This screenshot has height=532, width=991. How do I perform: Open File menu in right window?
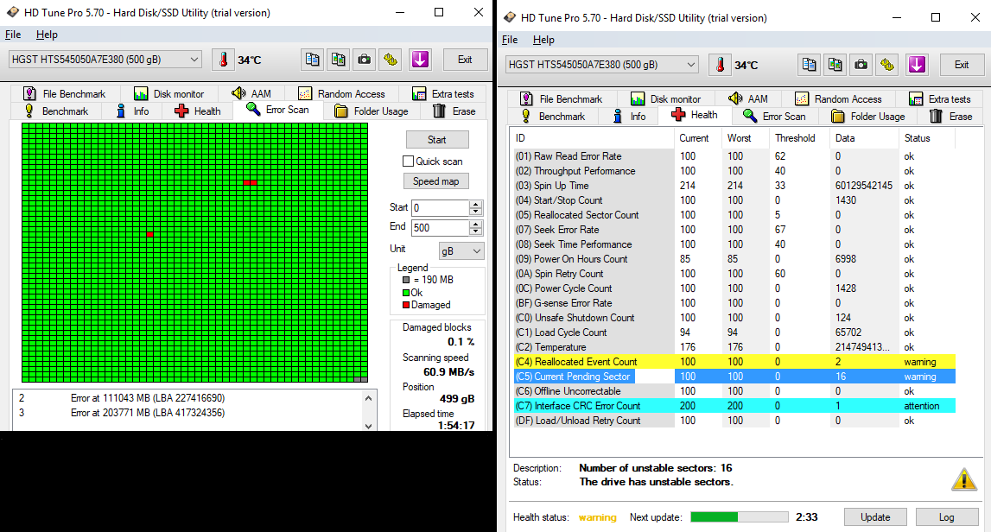(x=510, y=40)
